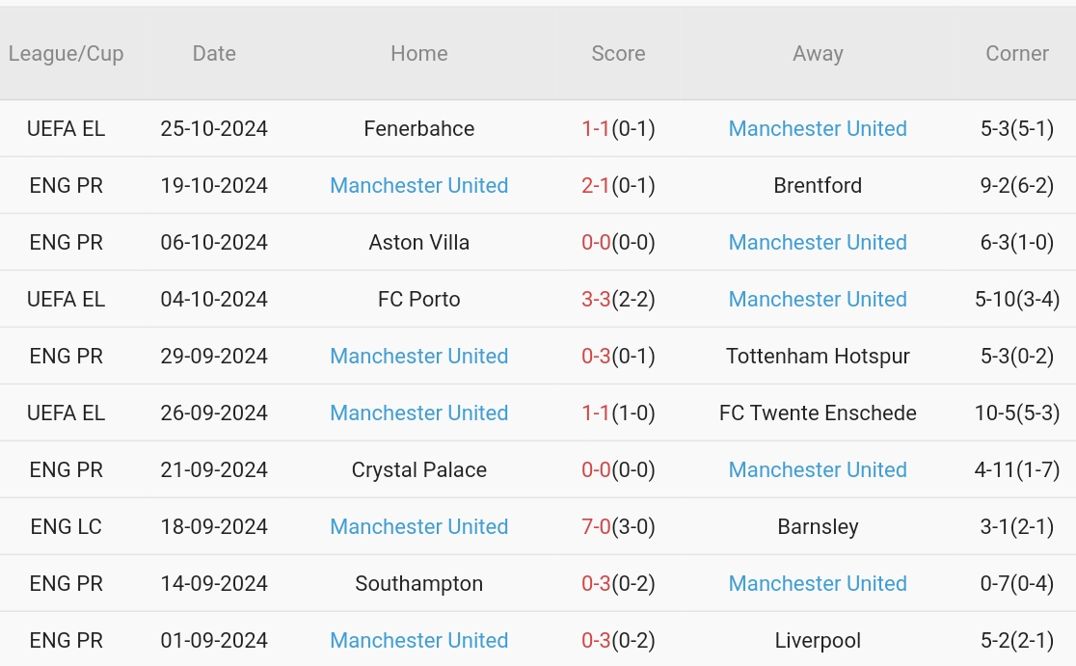Image resolution: width=1076 pixels, height=666 pixels.
Task: Click the Liverpool away team name
Action: [x=818, y=640]
